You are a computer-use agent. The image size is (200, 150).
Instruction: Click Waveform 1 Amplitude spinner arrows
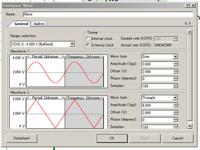pyautogui.click(x=176, y=64)
